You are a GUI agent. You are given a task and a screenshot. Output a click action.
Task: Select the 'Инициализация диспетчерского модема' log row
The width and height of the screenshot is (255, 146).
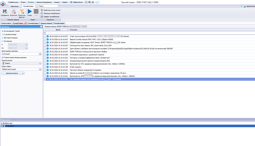point(149,61)
